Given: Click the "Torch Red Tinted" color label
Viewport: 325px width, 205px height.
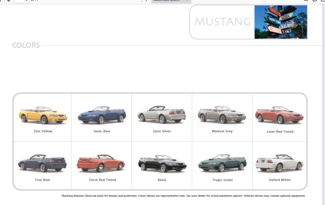Looking at the screenshot, I should coord(102,180).
